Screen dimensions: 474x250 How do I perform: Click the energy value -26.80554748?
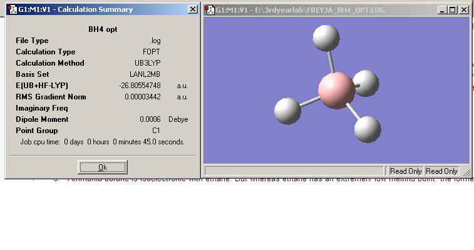point(140,86)
